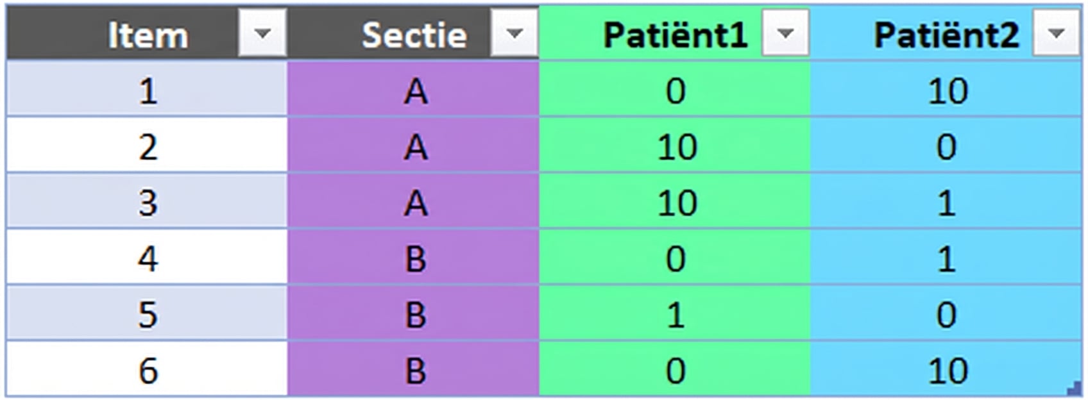Image resolution: width=1088 pixels, height=400 pixels.
Task: Click the Sectie column header
Action: (x=414, y=35)
